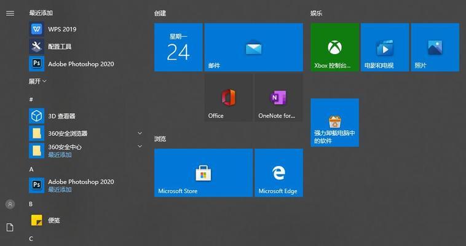The height and width of the screenshot is (246, 466).
Task: Click 最近添加 label under 360安全中心
Action: pos(60,155)
